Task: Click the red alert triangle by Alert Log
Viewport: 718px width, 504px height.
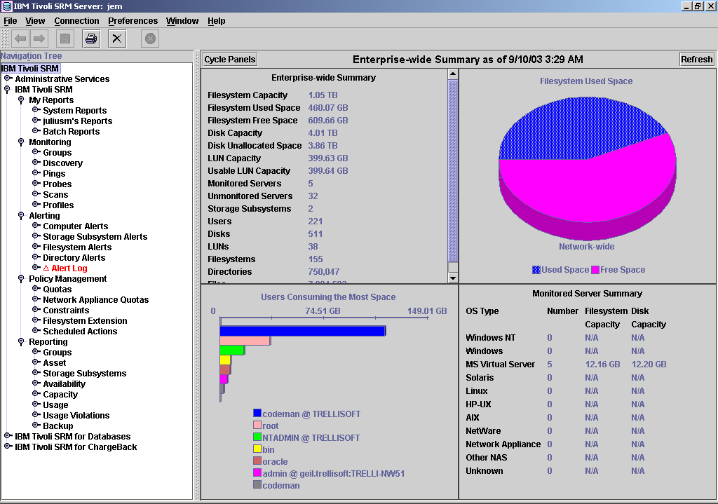Action: click(46, 268)
